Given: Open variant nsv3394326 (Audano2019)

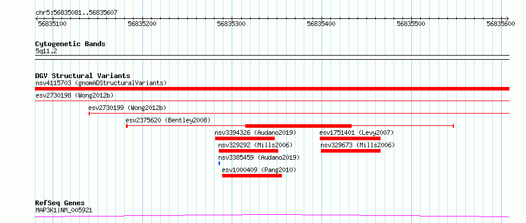Looking at the screenshot, I should point(256,132).
